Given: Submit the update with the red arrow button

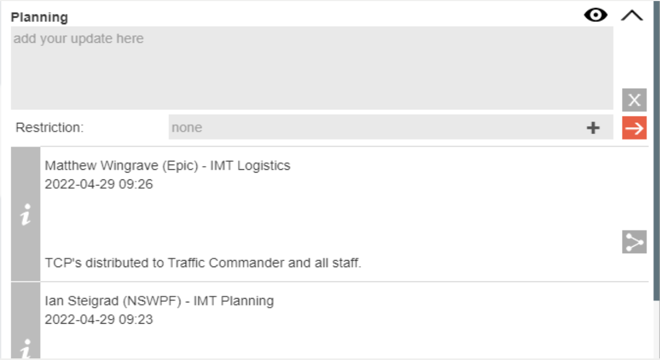Looking at the screenshot, I should pyautogui.click(x=634, y=128).
